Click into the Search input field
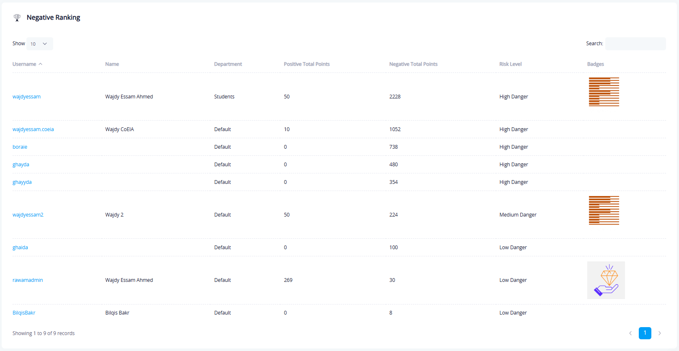Screen dimensions: 679x351 (635, 44)
